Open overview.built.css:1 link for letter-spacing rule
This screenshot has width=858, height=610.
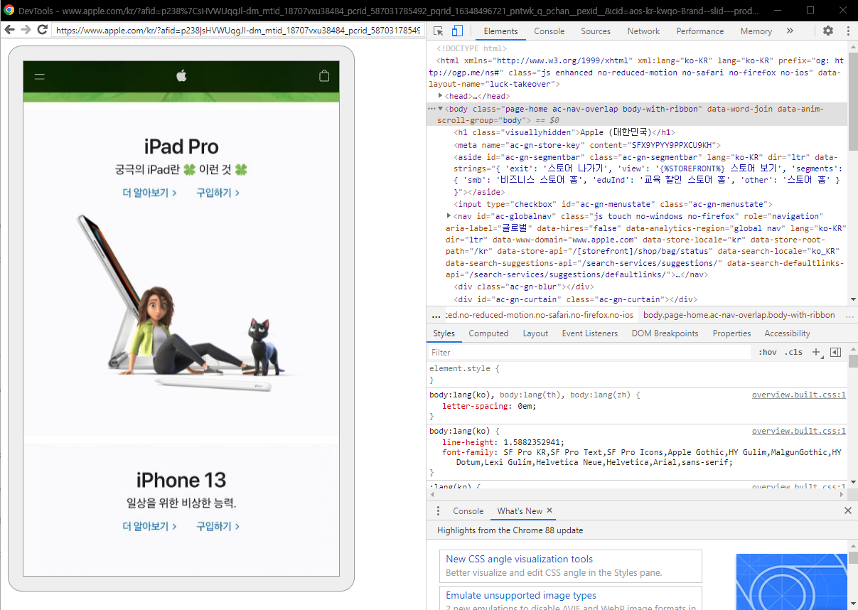[x=799, y=395]
